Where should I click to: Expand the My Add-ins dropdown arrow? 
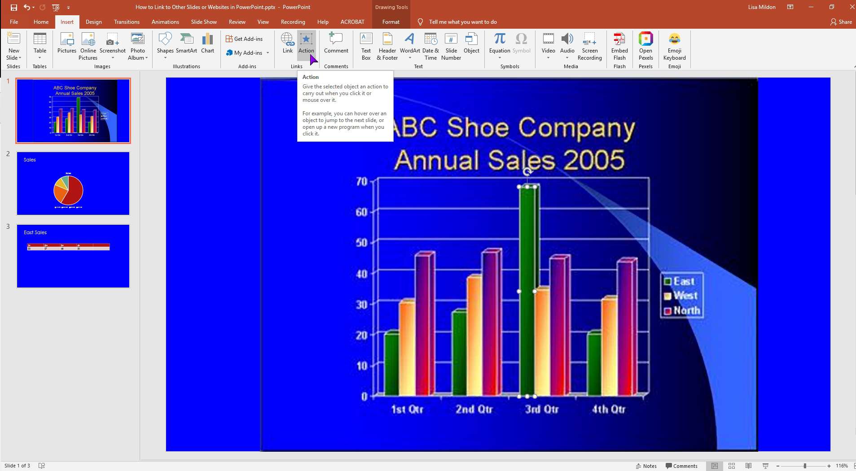tap(268, 53)
